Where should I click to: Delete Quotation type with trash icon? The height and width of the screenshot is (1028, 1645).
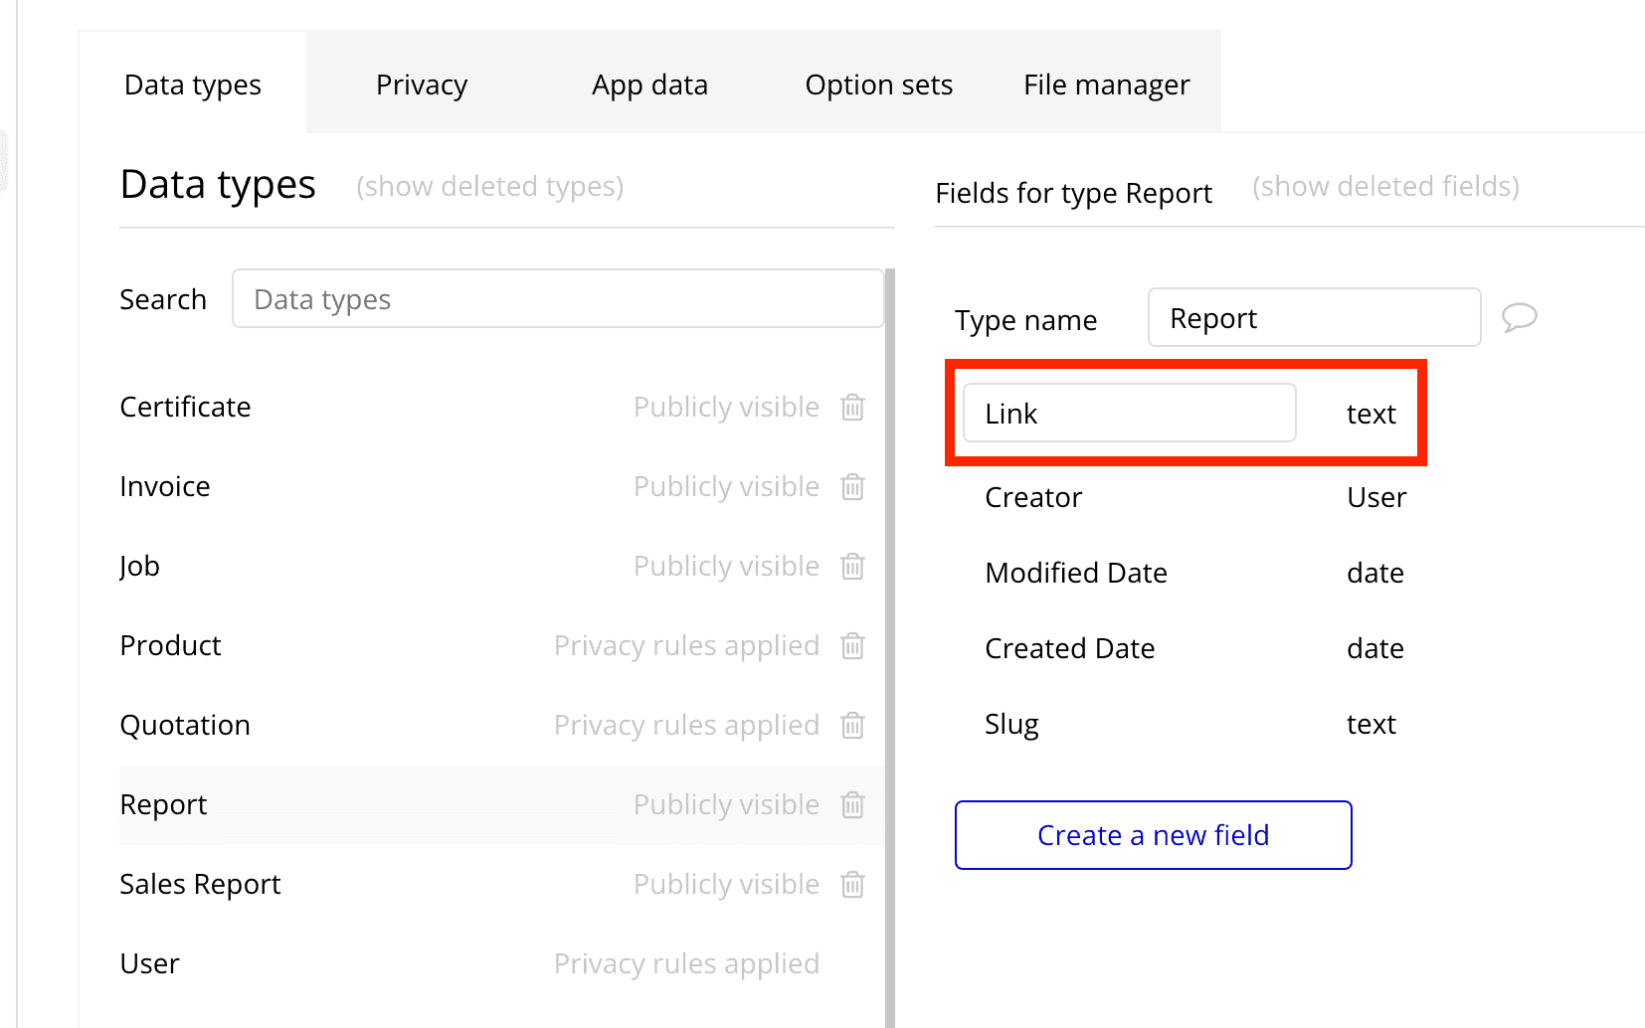pos(852,726)
